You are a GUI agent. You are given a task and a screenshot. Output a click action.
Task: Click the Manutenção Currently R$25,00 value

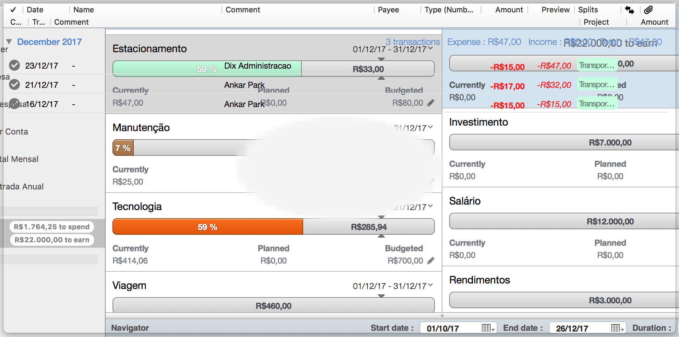pos(128,182)
